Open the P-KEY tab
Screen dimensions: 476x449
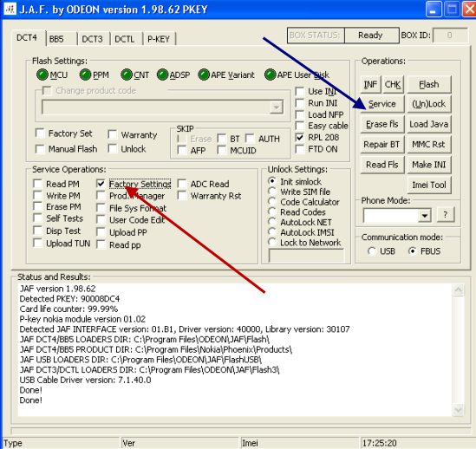159,39
